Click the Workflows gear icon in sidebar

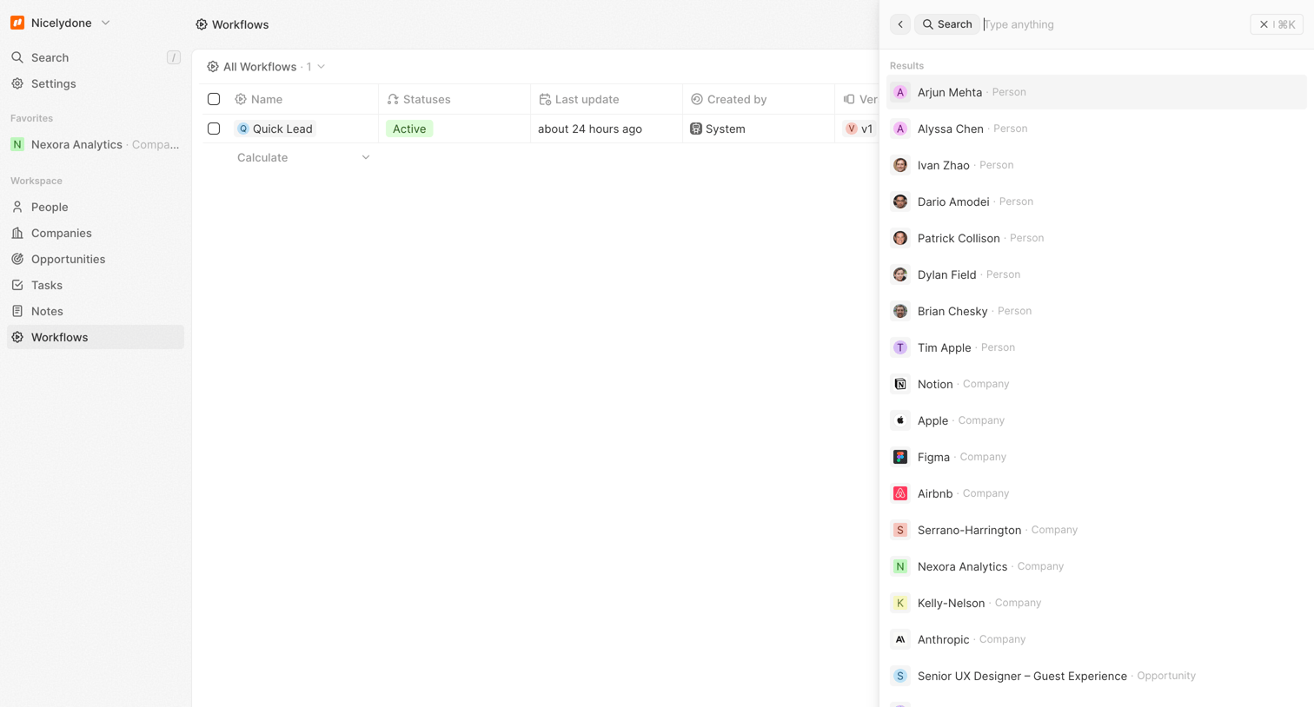pos(17,337)
